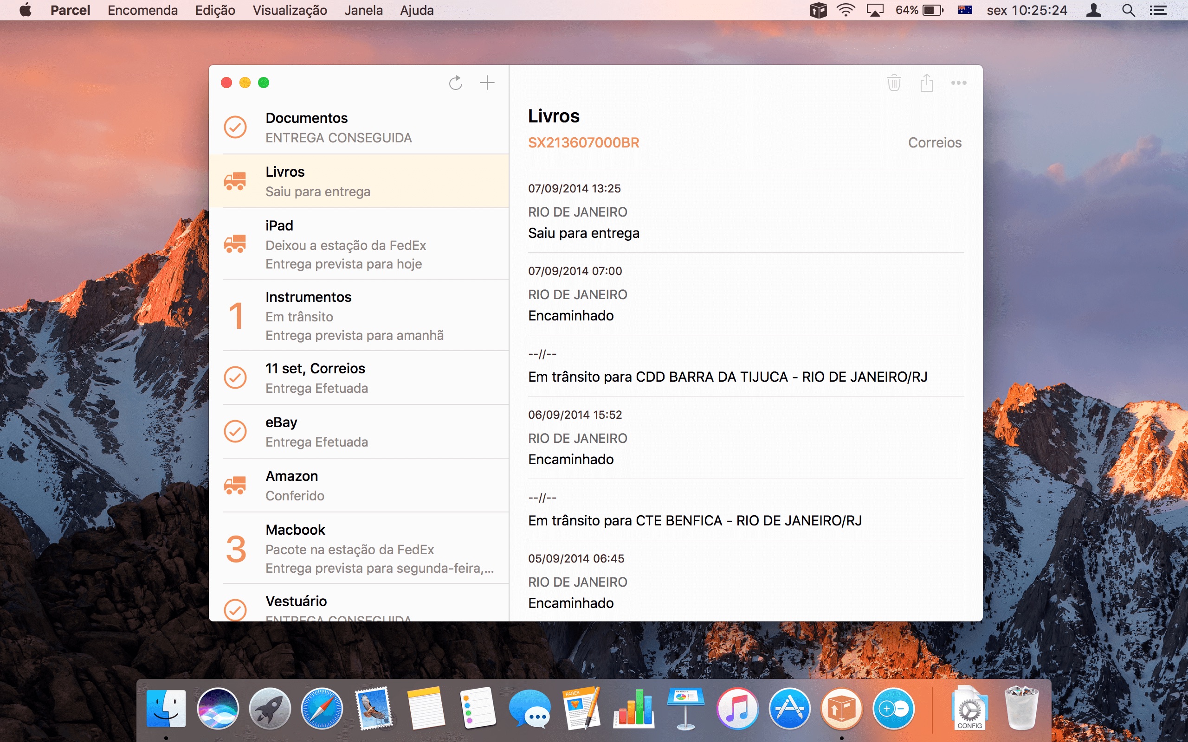The image size is (1188, 742).
Task: Open the Parcel menu bar status icon
Action: (x=818, y=10)
